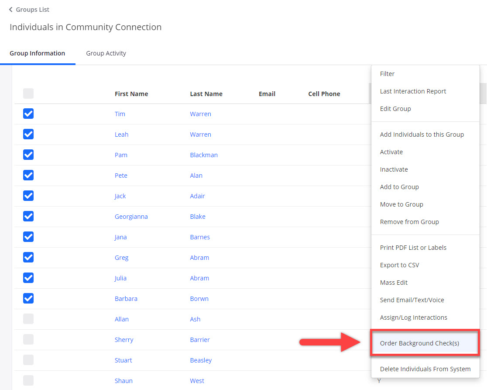Choose Mass Edit from the menu
Image resolution: width=487 pixels, height=390 pixels.
click(x=394, y=283)
